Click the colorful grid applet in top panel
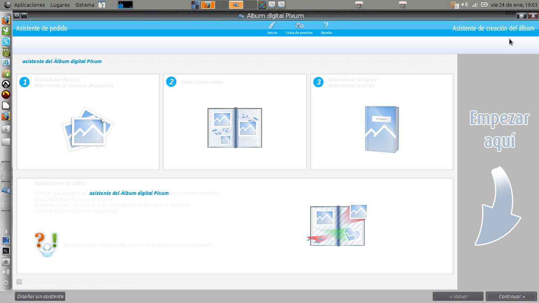This screenshot has height=303, width=539. [262, 5]
